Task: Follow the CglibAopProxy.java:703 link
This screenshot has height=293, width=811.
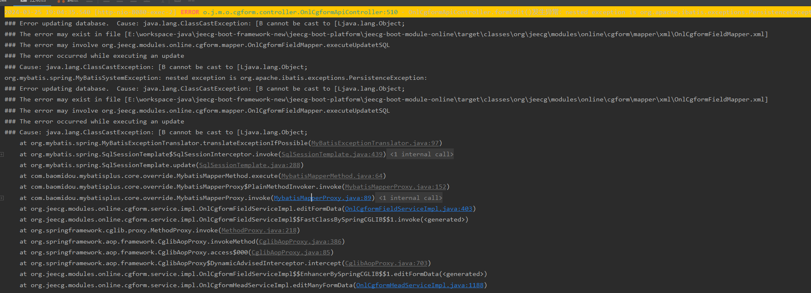Action: tap(386, 263)
